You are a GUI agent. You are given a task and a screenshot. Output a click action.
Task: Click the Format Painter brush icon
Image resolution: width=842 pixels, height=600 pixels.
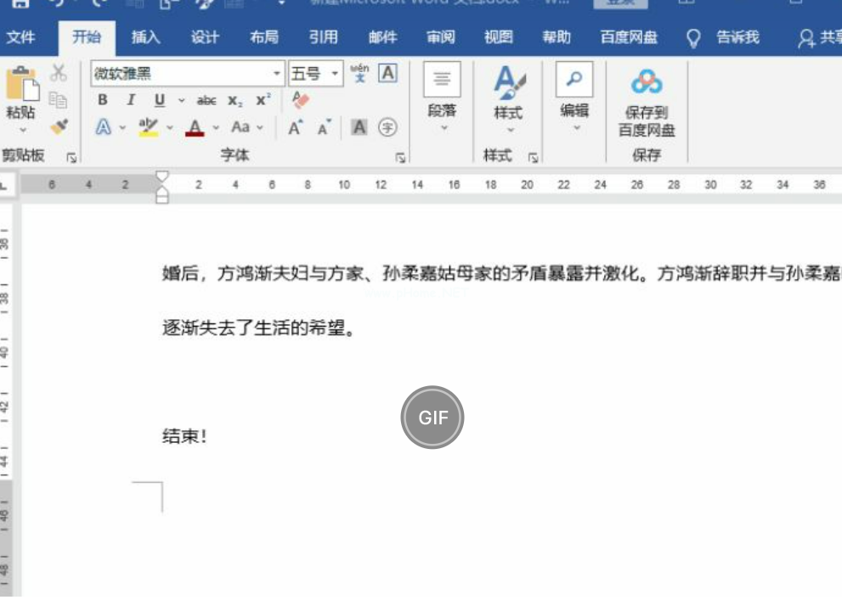click(59, 126)
